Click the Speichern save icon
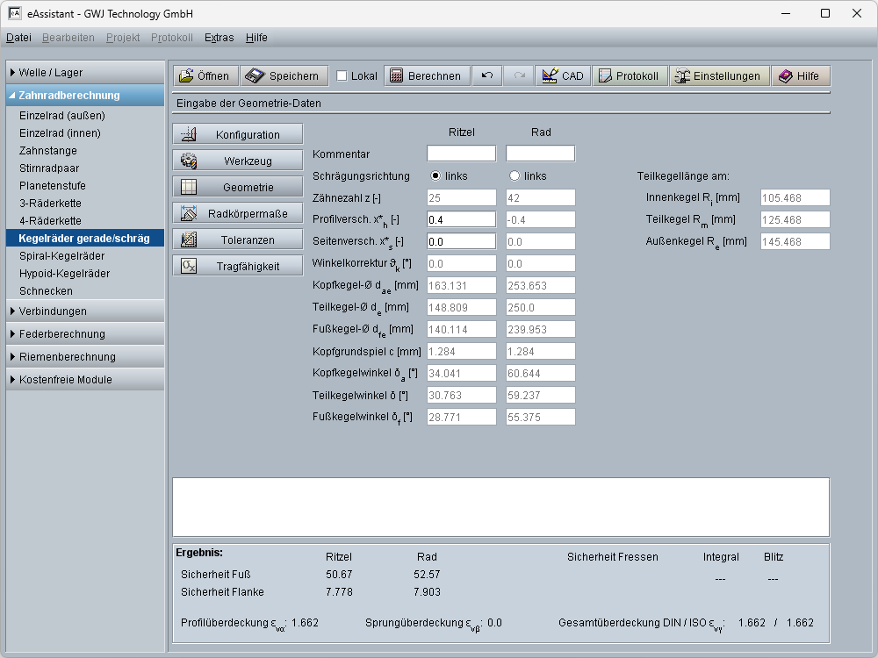 point(255,76)
